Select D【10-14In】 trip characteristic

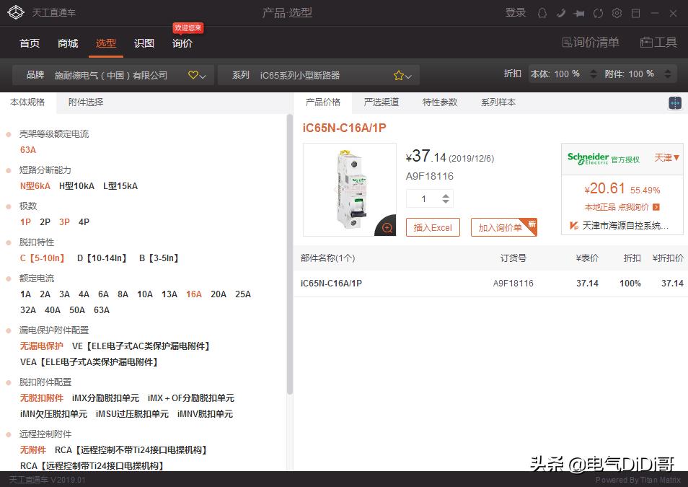click(102, 258)
